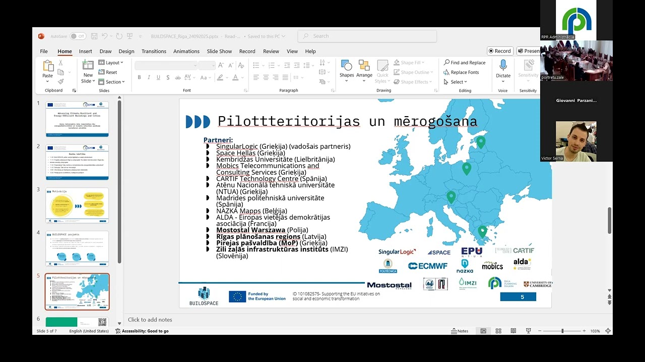Click the font color red swatch button
This screenshot has height=362, width=645.
(235, 77)
